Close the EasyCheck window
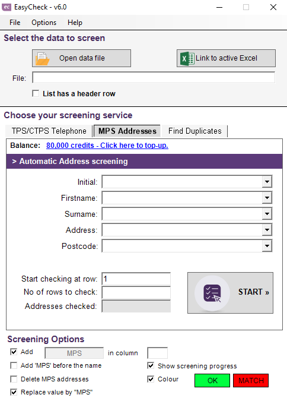The image size is (287, 401). click(273, 7)
